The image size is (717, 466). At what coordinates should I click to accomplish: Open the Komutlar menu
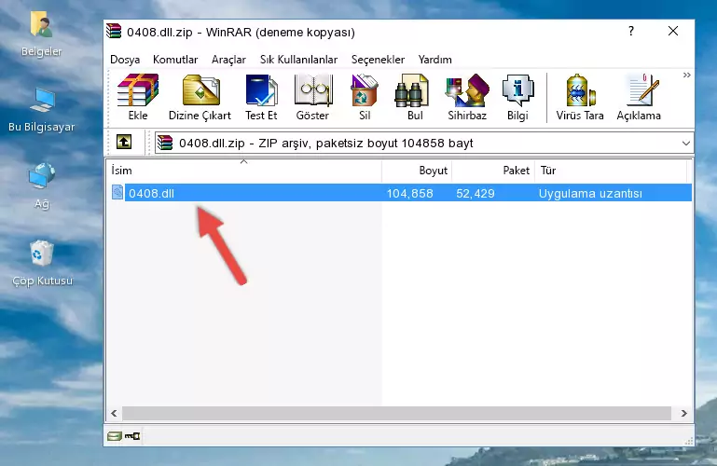pyautogui.click(x=175, y=60)
